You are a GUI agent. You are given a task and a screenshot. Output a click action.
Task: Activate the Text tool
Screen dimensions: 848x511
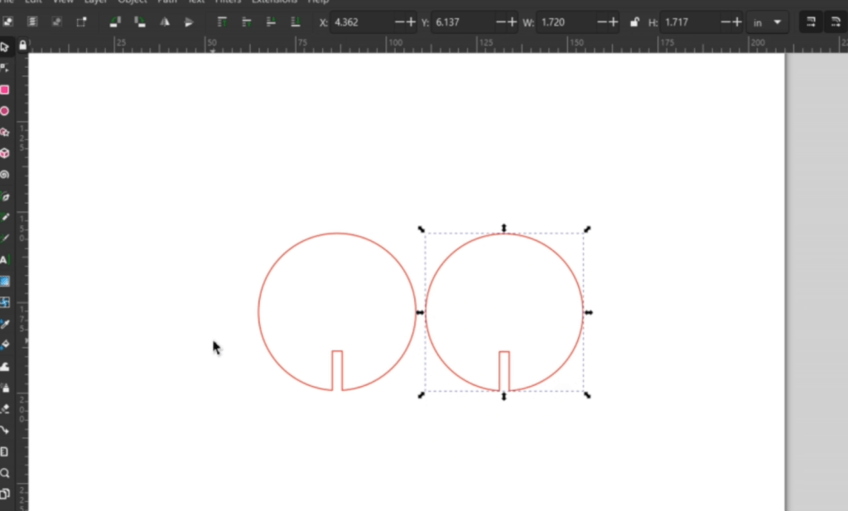point(5,260)
